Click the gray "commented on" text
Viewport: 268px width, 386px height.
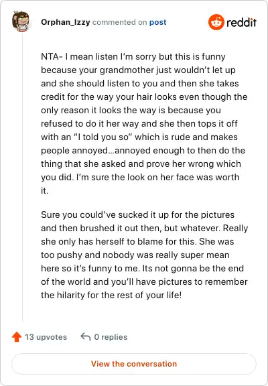point(120,22)
